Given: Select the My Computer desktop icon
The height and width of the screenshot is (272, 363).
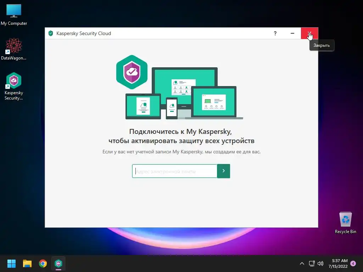Looking at the screenshot, I should (x=14, y=15).
